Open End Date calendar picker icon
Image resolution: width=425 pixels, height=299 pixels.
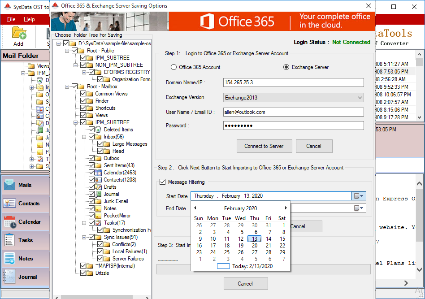(x=359, y=208)
